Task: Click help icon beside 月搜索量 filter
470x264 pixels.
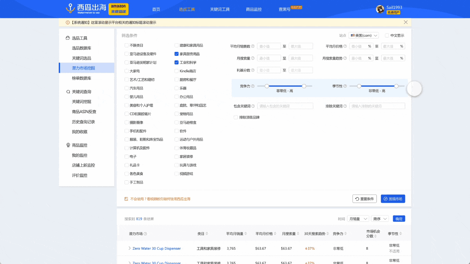Action: point(253,58)
